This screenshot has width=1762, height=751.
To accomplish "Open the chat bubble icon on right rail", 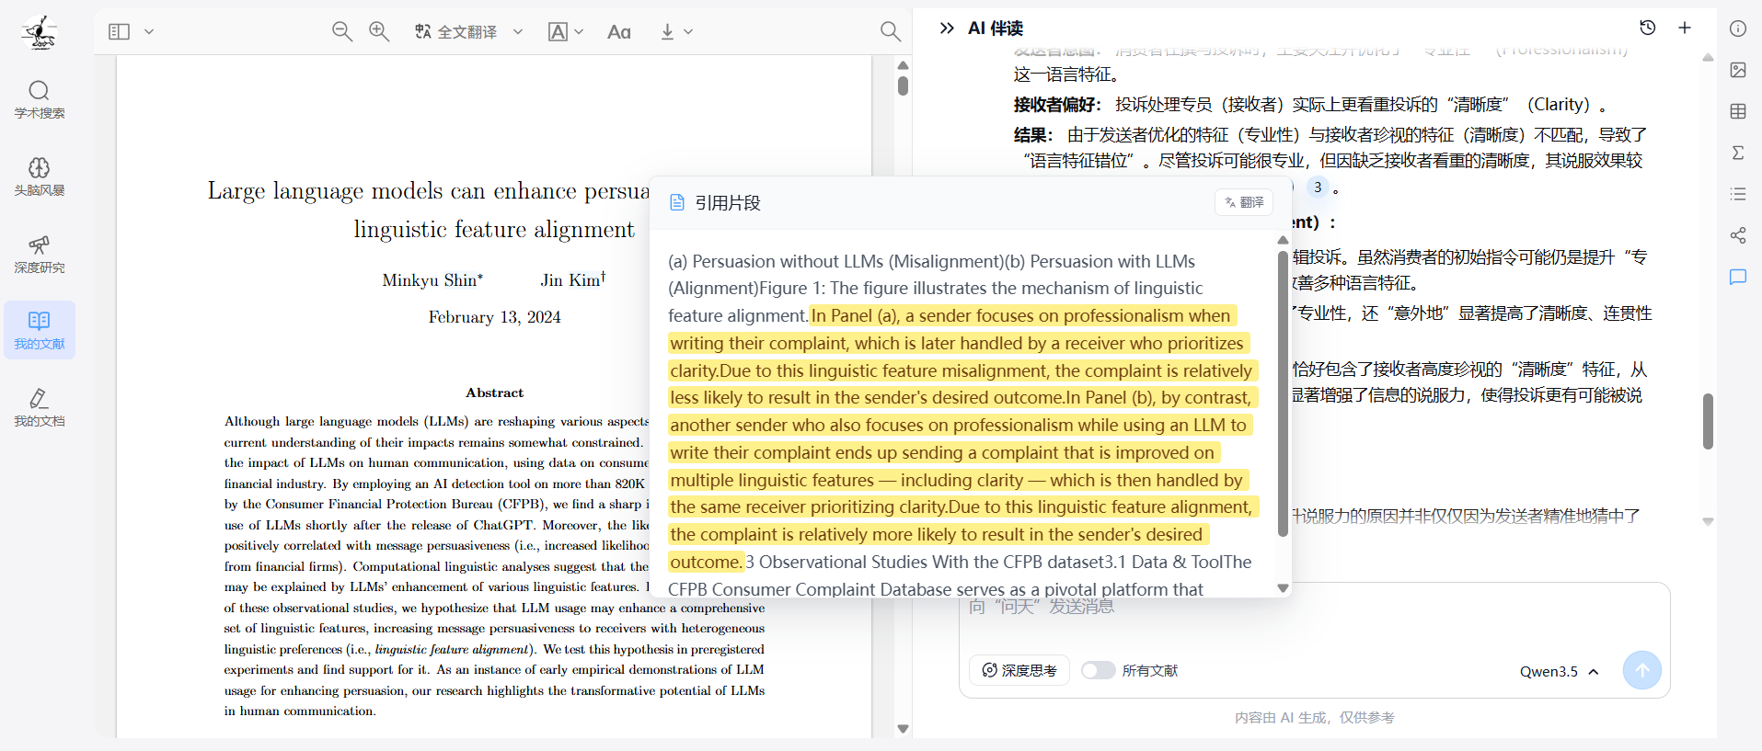I will [x=1738, y=277].
